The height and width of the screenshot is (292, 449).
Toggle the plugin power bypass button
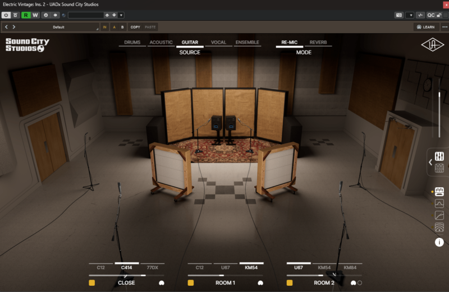click(6, 15)
